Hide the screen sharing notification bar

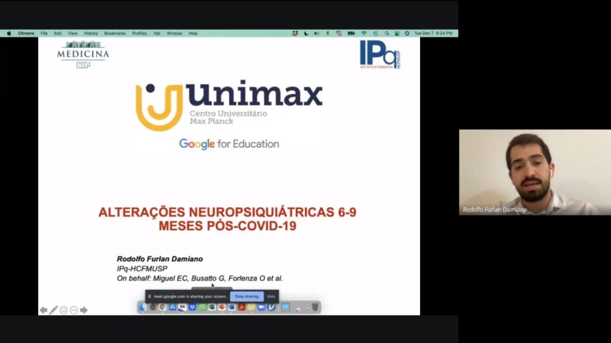(271, 296)
